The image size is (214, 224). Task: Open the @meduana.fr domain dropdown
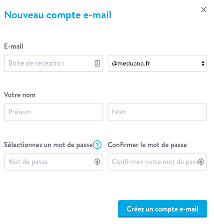157,63
